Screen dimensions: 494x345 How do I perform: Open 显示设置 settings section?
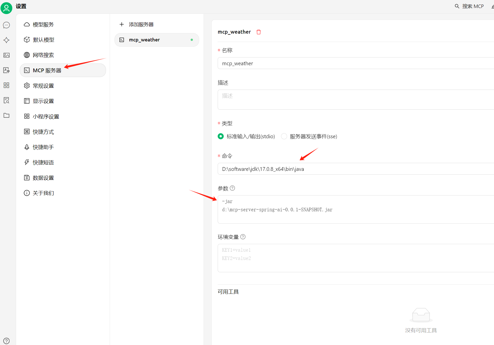pyautogui.click(x=63, y=101)
